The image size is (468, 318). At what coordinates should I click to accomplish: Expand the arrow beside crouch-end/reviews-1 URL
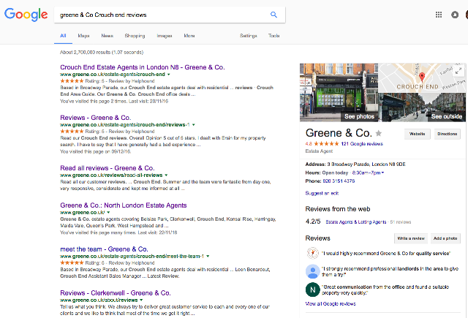pos(193,125)
